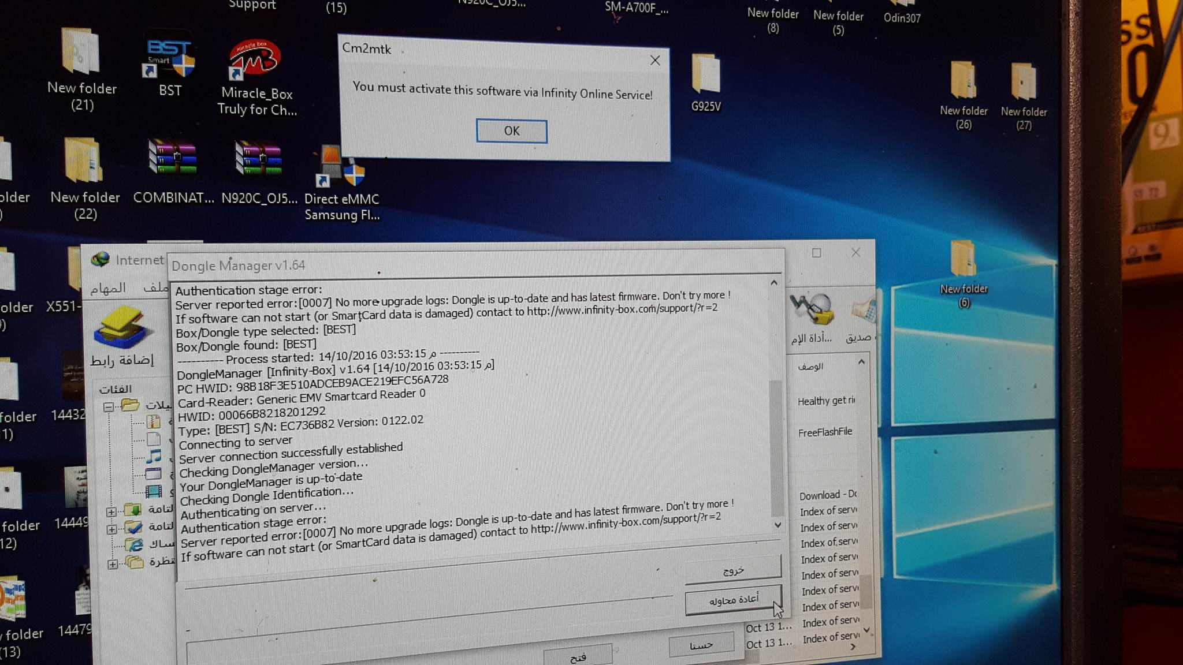
Task: Select the video film category in tree
Action: (x=154, y=491)
